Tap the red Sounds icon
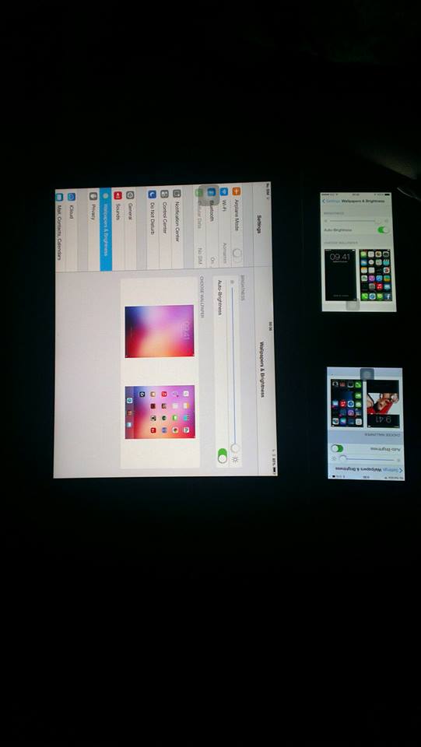The width and height of the screenshot is (421, 747). pyautogui.click(x=118, y=195)
